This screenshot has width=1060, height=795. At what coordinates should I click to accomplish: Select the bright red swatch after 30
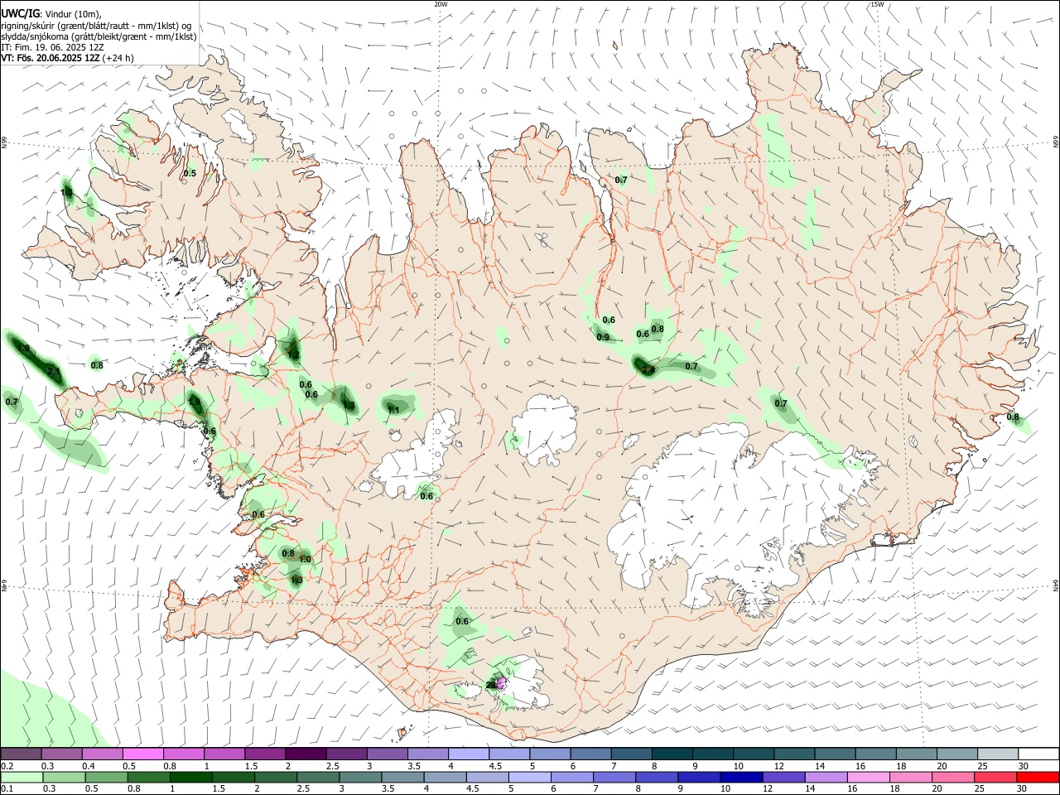(1038, 778)
